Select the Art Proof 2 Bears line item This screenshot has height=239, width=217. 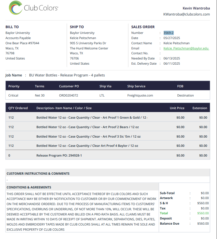[108, 127]
